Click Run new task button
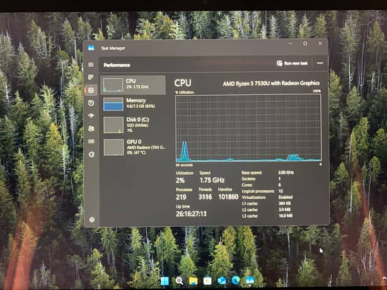The image size is (387, 290). [292, 64]
